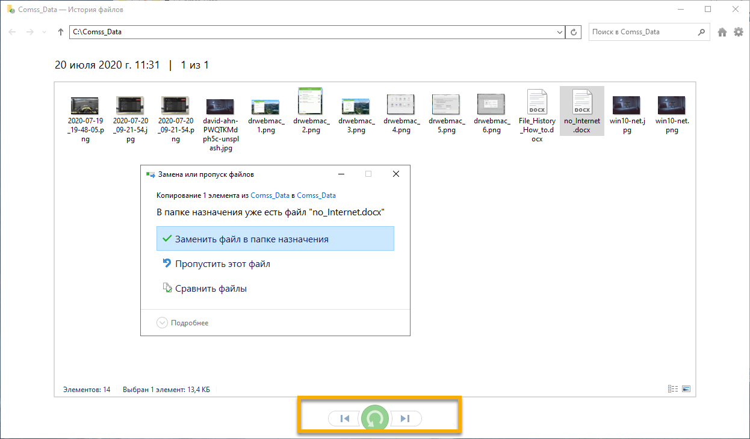The width and height of the screenshot is (750, 439).
Task: Expand the address bar history dropdown
Action: (x=559, y=32)
